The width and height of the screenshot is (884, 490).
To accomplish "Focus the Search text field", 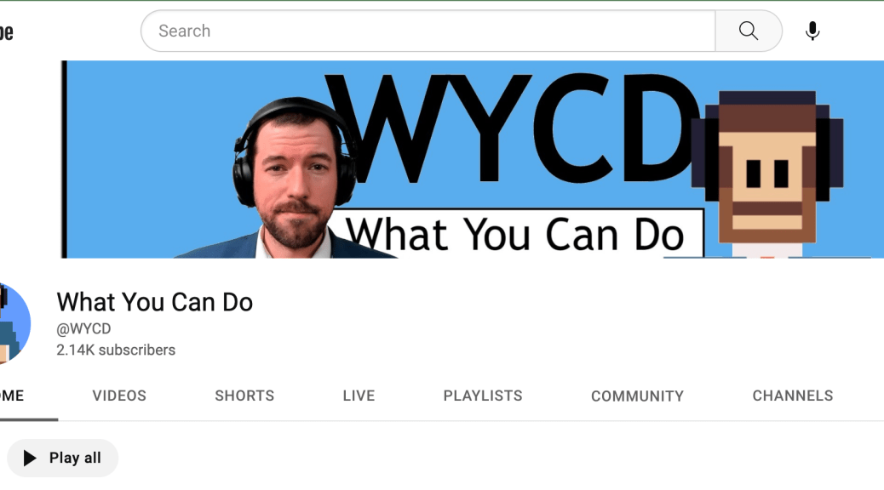I will pos(426,31).
